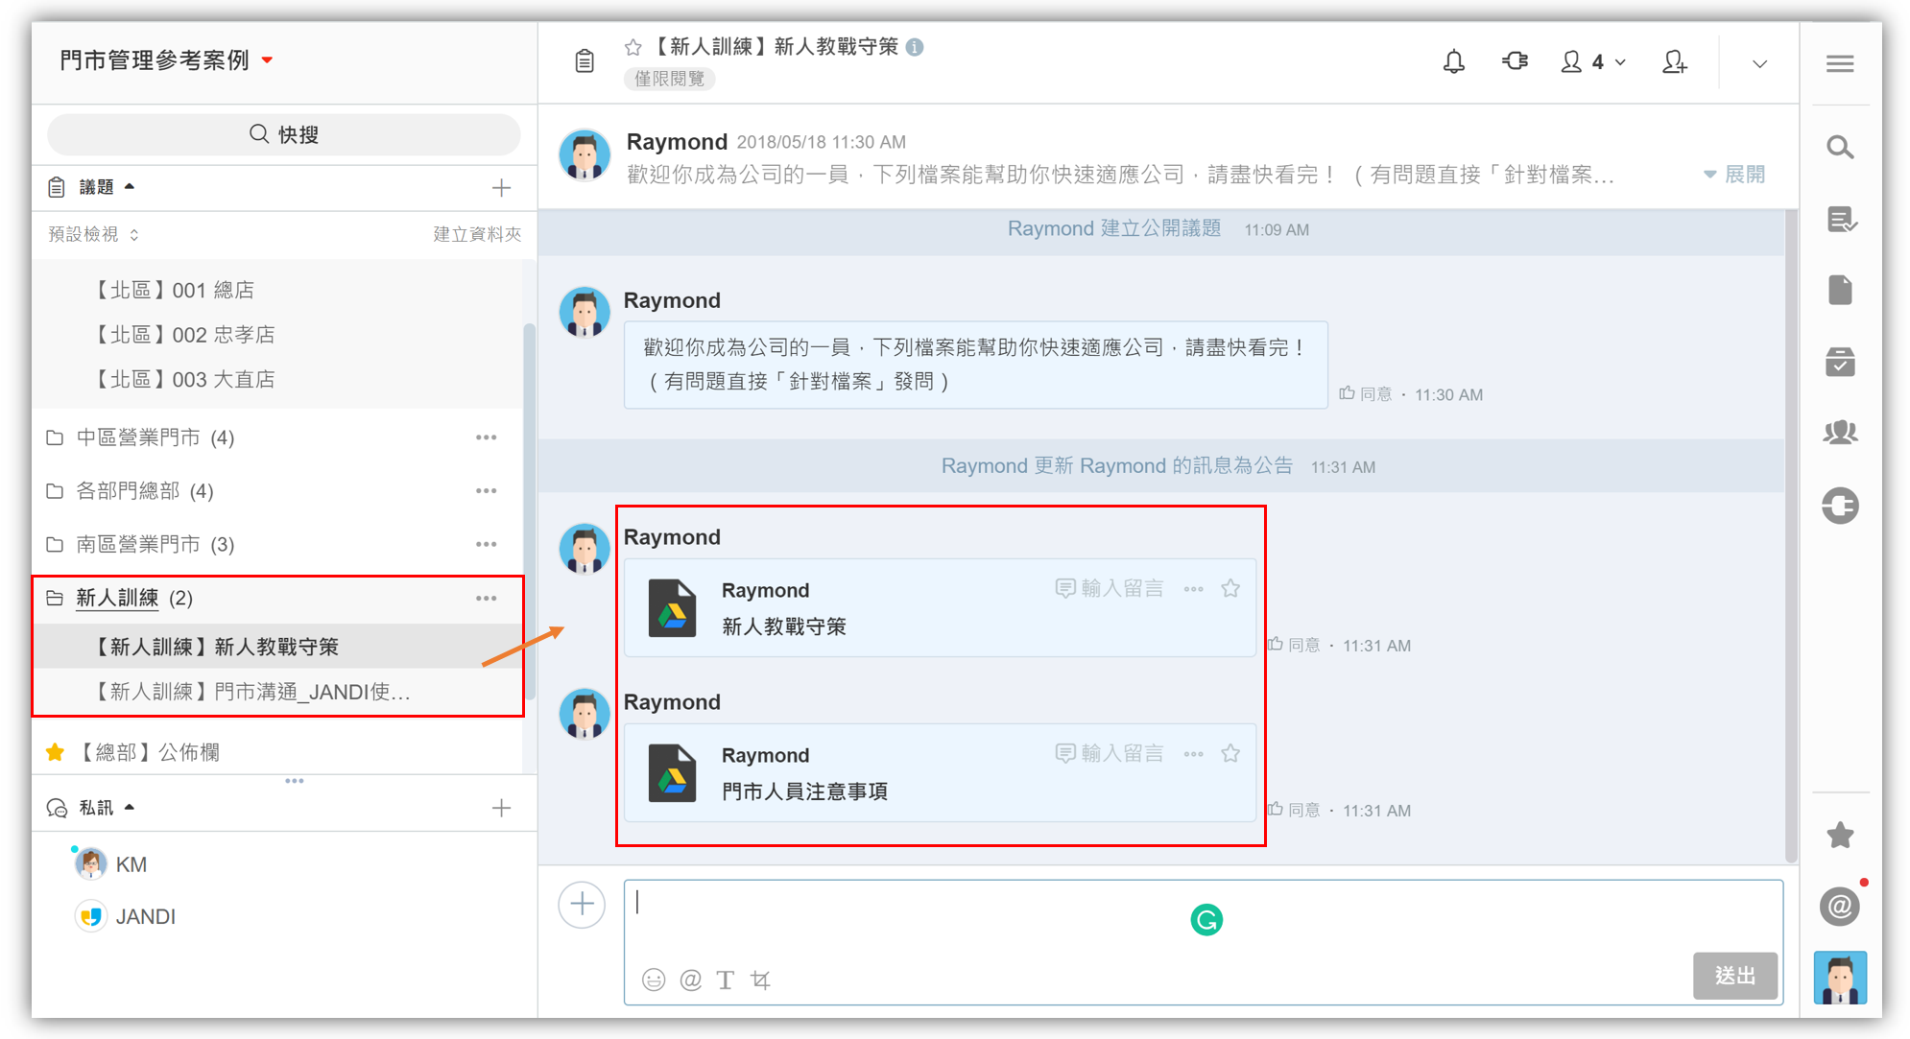
Task: Toggle topic notifications with the bell icon
Action: click(x=1453, y=61)
